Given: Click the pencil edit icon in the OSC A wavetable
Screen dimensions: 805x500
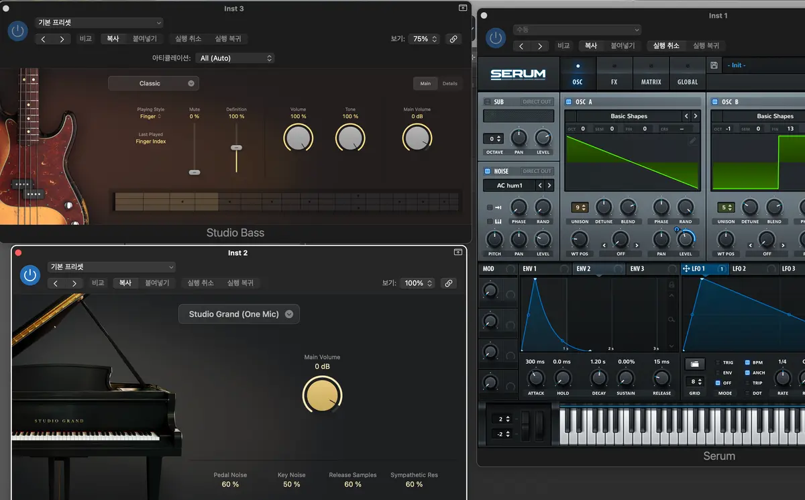Looking at the screenshot, I should (692, 141).
